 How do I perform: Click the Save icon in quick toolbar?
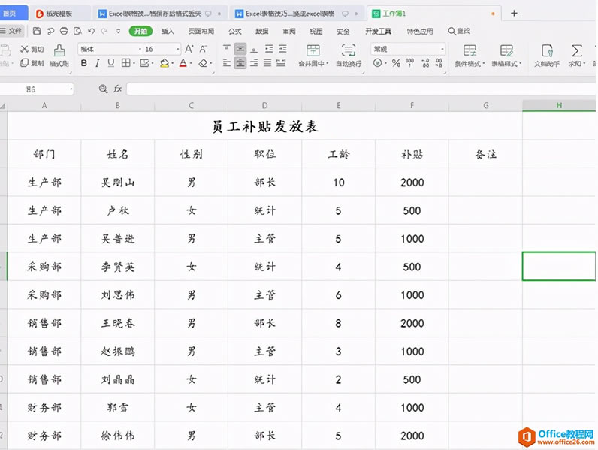pos(37,31)
